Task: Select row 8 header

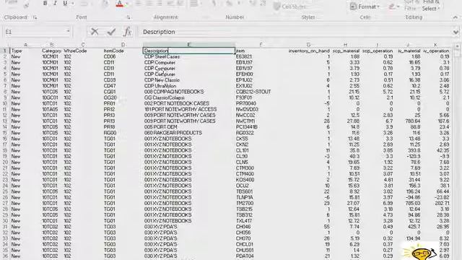Action: (5, 92)
